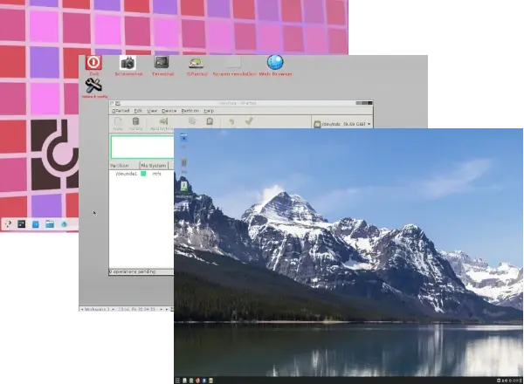This screenshot has width=524, height=384.
Task: Click the Workspace 1 panel label
Action: point(97,310)
